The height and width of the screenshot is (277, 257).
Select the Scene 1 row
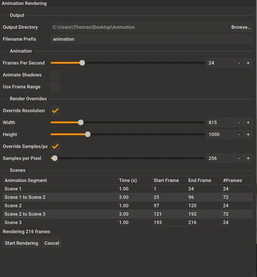click(x=128, y=189)
